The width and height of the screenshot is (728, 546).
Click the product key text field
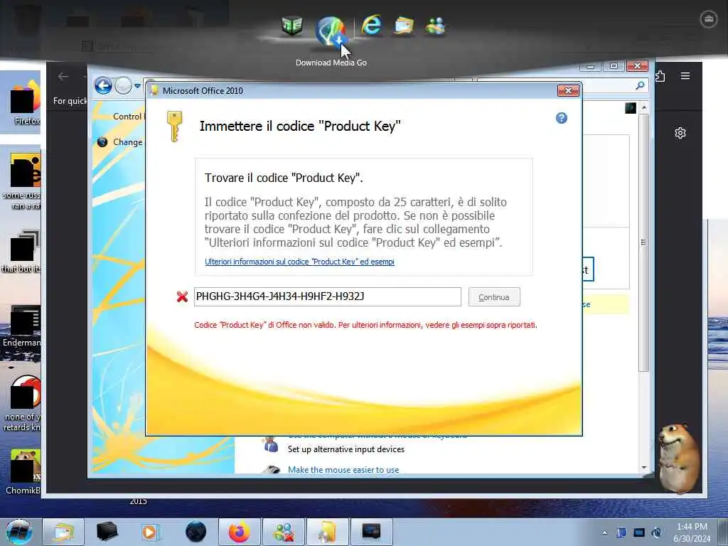327,296
